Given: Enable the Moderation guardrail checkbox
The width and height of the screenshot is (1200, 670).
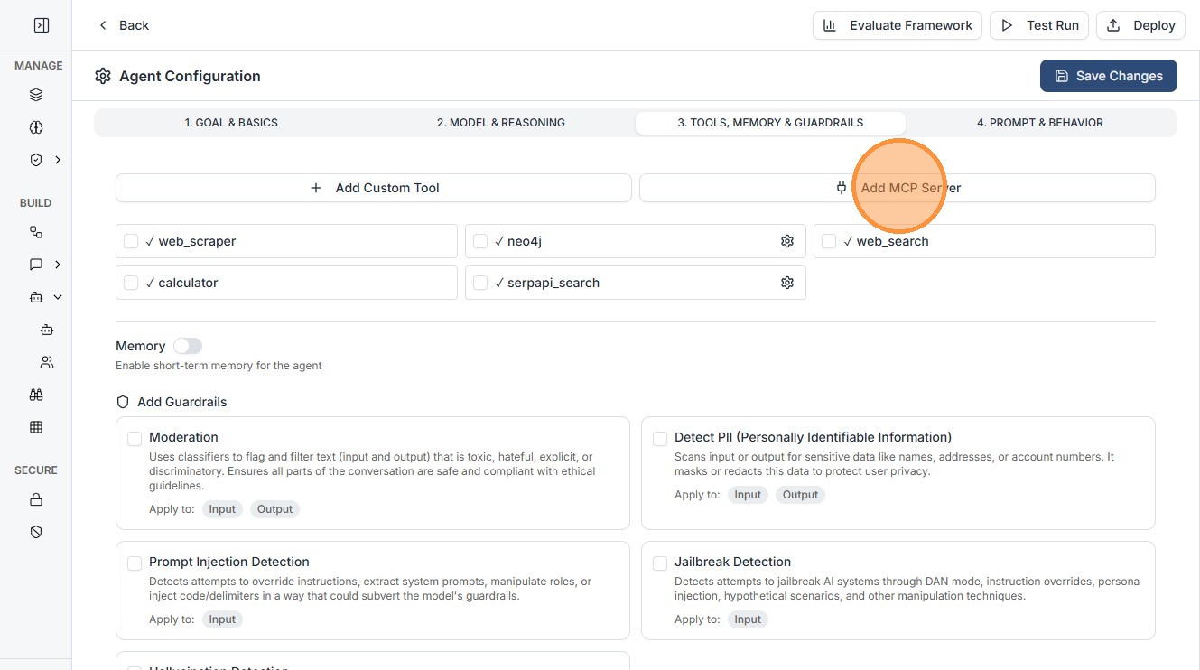Looking at the screenshot, I should click(x=135, y=439).
